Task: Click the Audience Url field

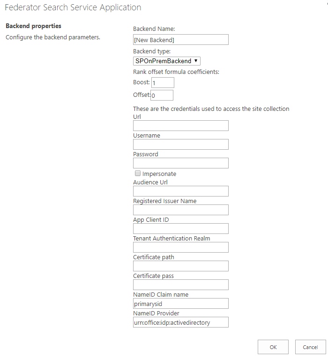Action: point(180,191)
